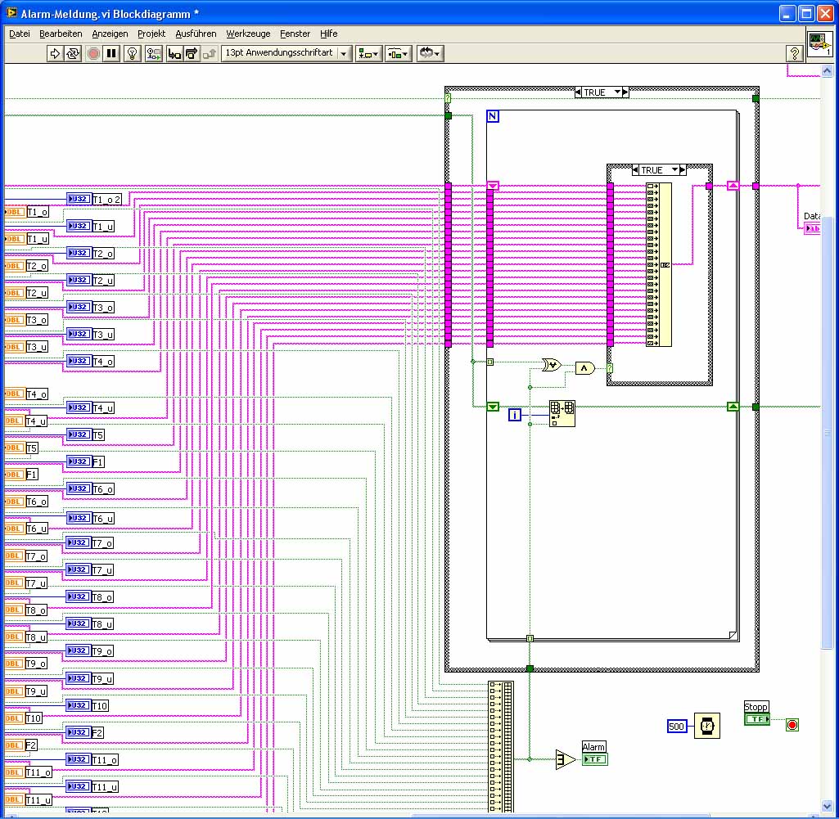Open the Align Objects dropdown
839x819 pixels.
[x=368, y=53]
